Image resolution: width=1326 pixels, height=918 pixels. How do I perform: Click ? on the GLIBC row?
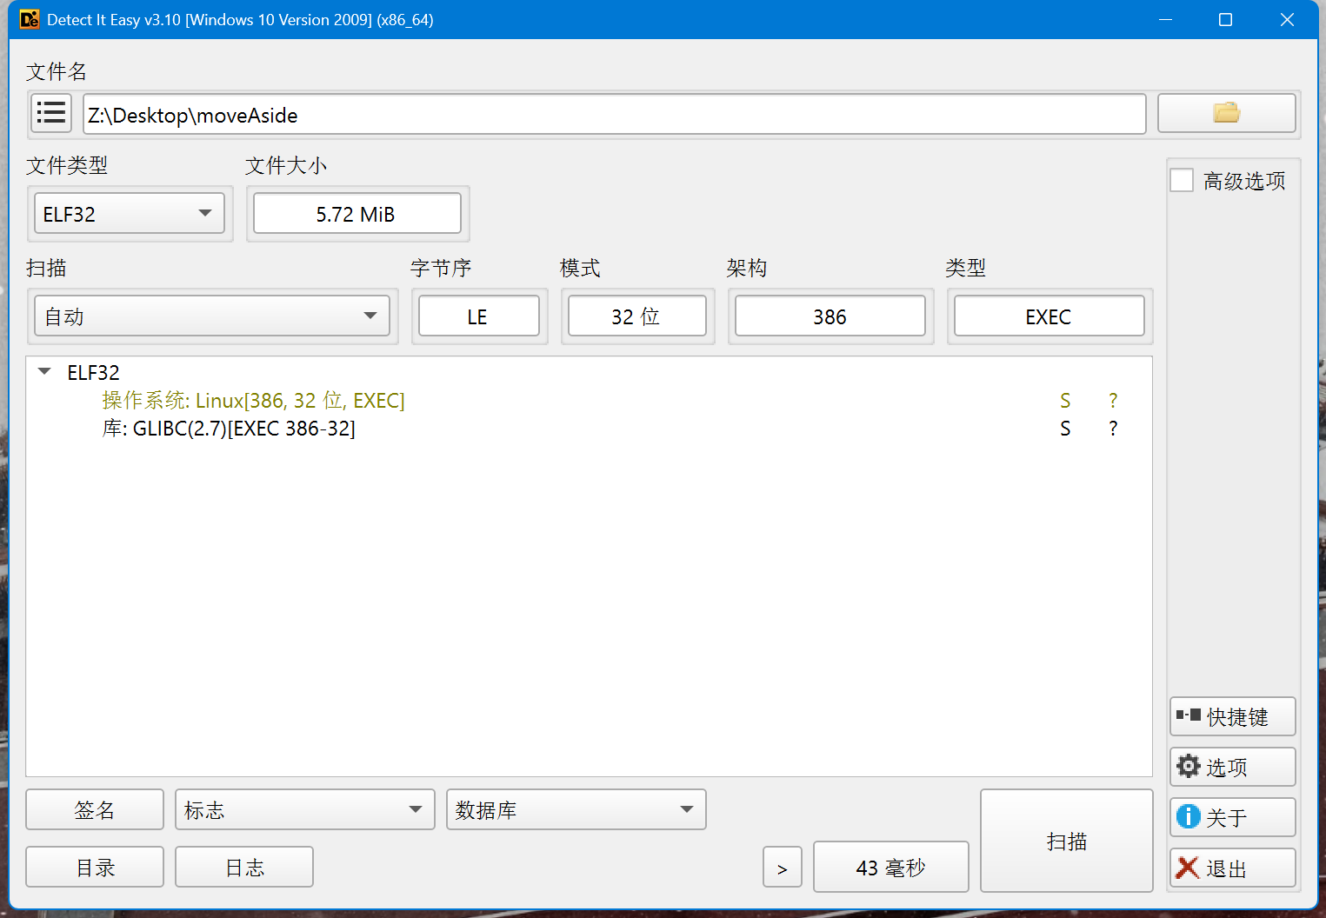coord(1113,428)
